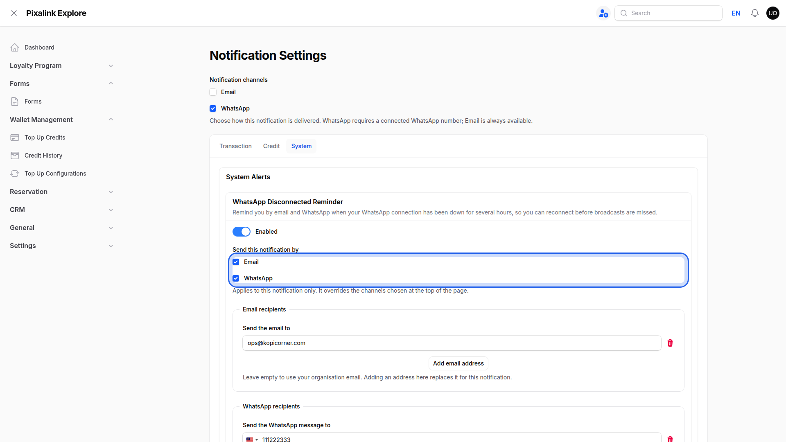This screenshot has height=442, width=786.
Task: Collapse the Wallet Management section
Action: pyautogui.click(x=61, y=120)
